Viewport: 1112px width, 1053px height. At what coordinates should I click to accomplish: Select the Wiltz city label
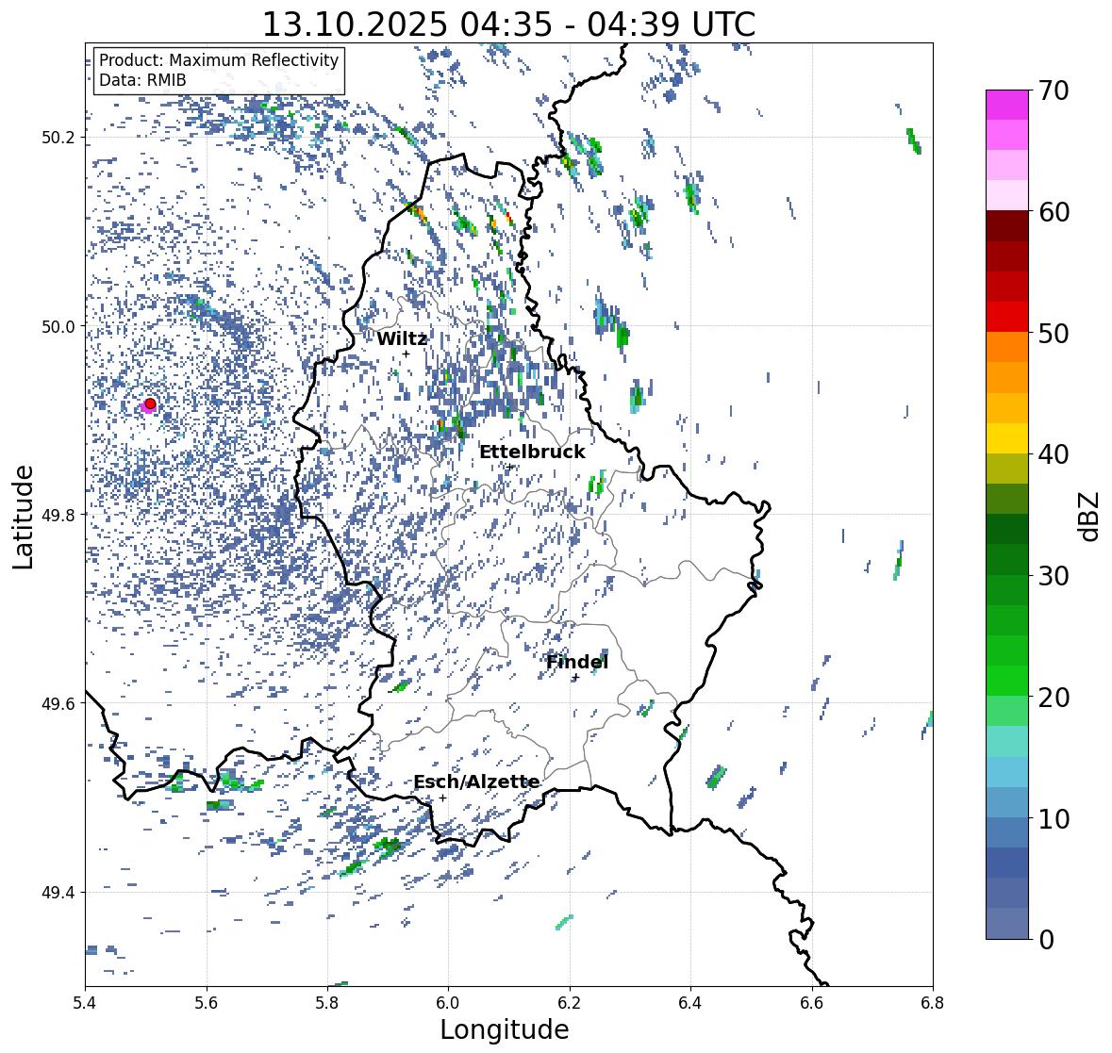pos(402,338)
